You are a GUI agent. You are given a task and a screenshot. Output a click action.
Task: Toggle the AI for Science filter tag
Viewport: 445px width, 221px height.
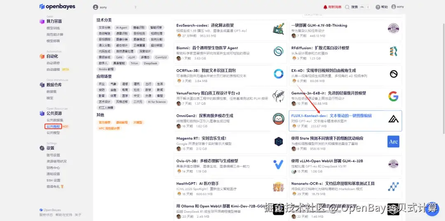pyautogui.click(x=157, y=102)
